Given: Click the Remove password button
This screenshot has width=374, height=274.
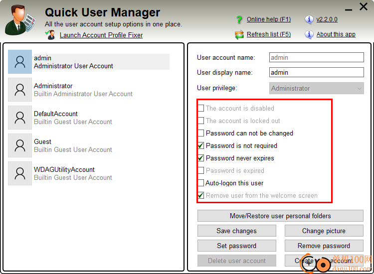Looking at the screenshot, I should click(324, 246).
